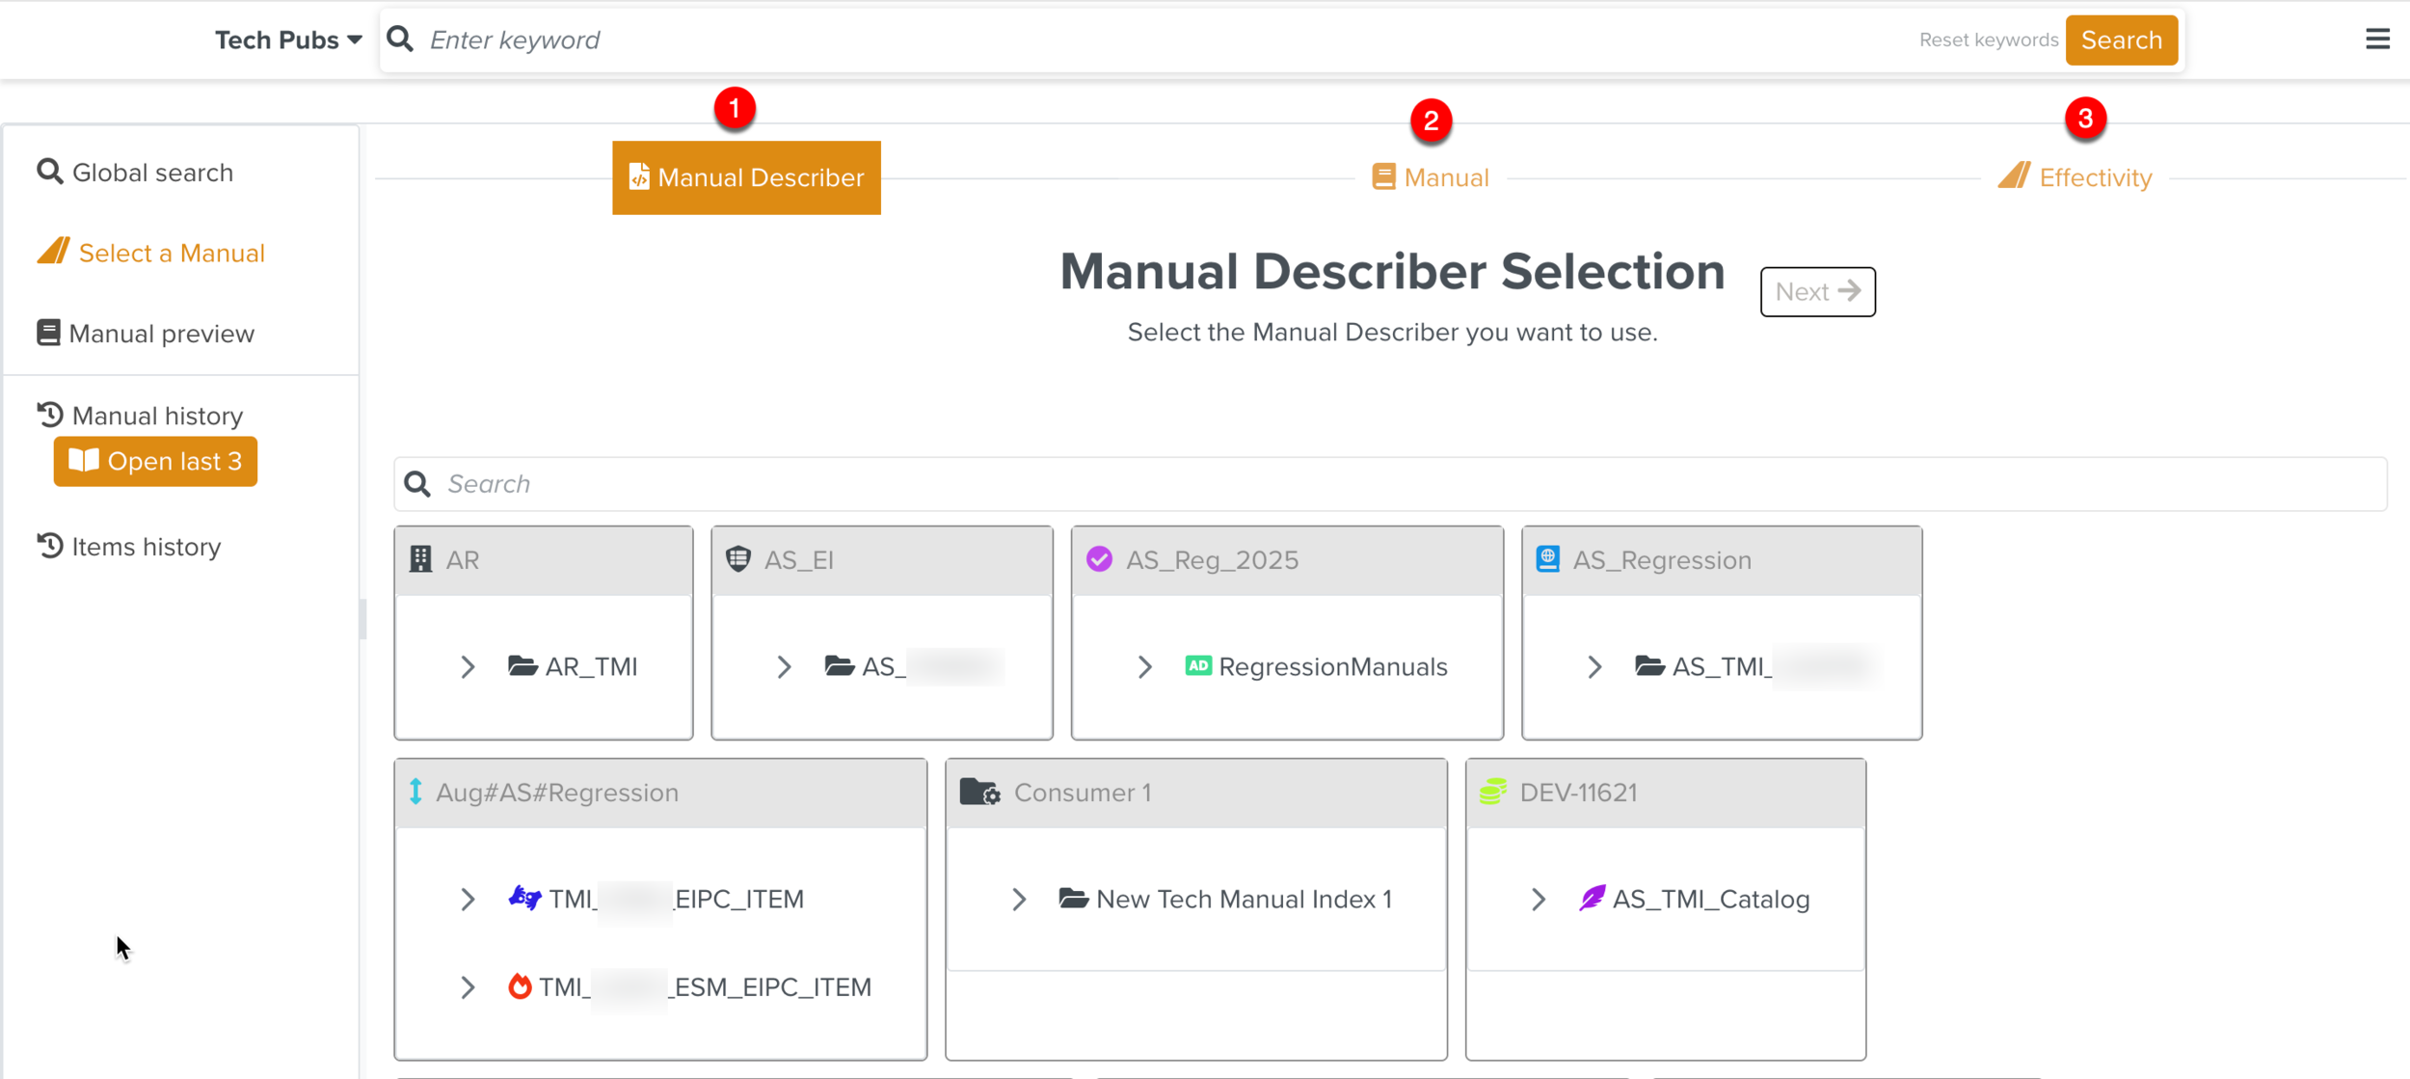Click the magnifier icon beside Enter keyword
The height and width of the screenshot is (1079, 2410).
400,40
